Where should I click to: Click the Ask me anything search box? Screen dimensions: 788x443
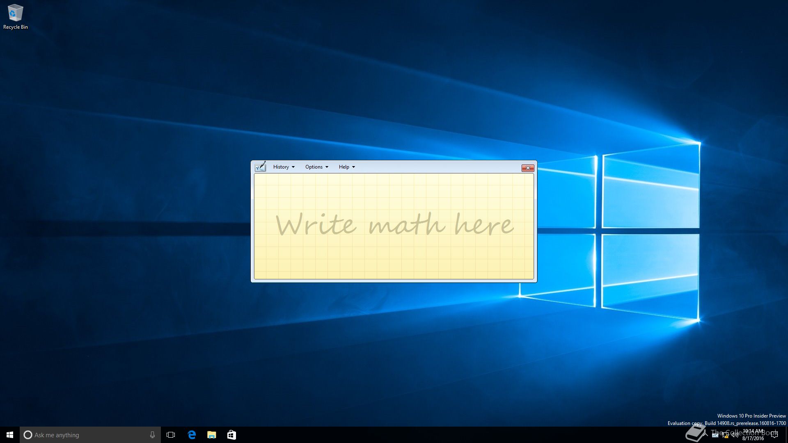[90, 435]
